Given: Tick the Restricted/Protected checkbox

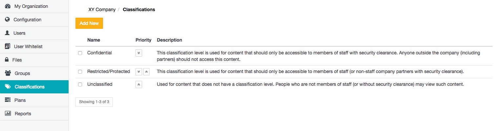Looking at the screenshot, I should [x=80, y=72].
